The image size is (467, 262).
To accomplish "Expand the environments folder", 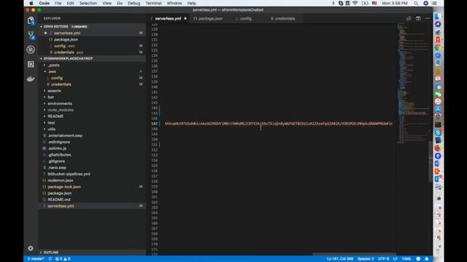I will [60, 103].
